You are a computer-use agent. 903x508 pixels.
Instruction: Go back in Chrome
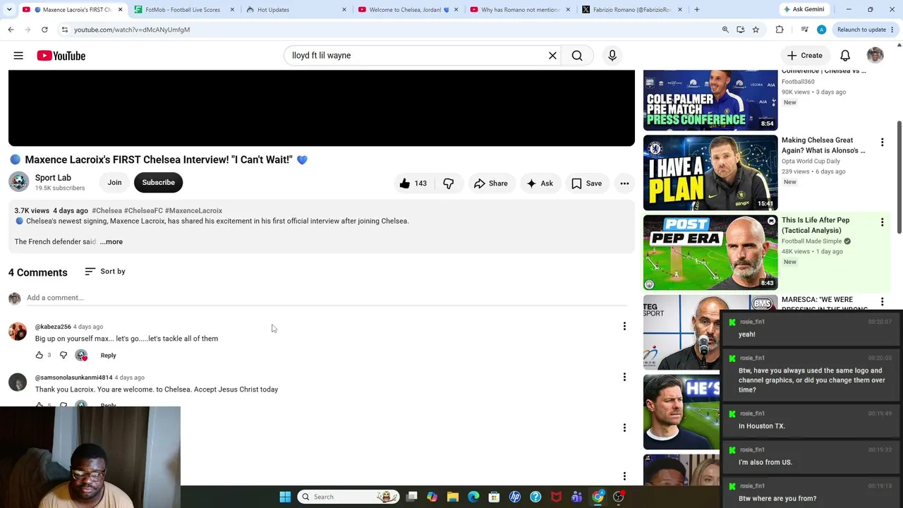pyautogui.click(x=11, y=30)
